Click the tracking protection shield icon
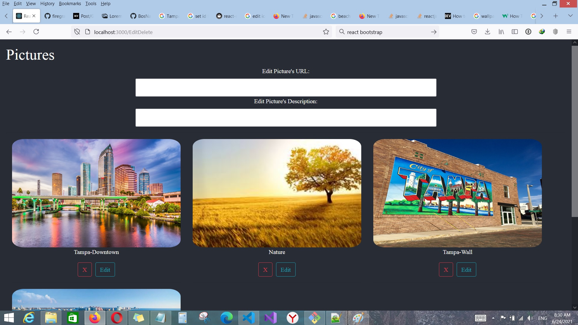The height and width of the screenshot is (325, 578). (x=77, y=32)
